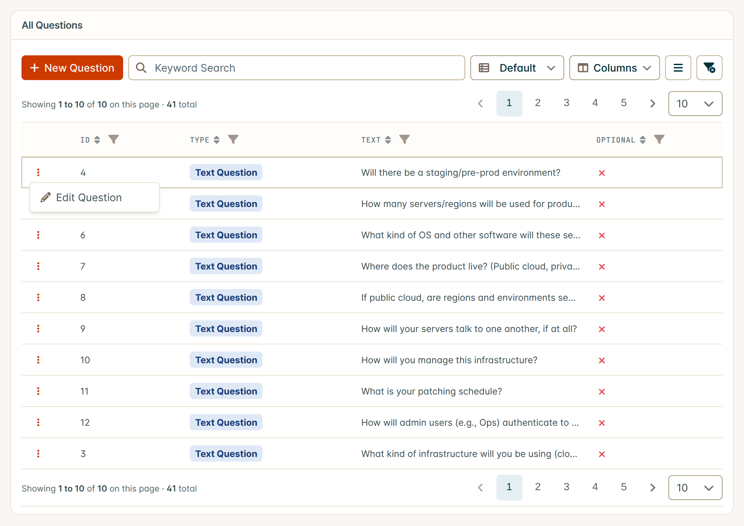Screen dimensions: 744x526
Task: Select the text 'What is your patching schedule?'
Action: click(x=432, y=391)
